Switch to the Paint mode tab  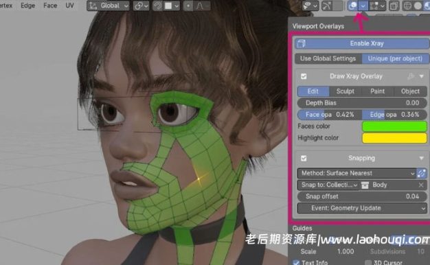pos(378,91)
